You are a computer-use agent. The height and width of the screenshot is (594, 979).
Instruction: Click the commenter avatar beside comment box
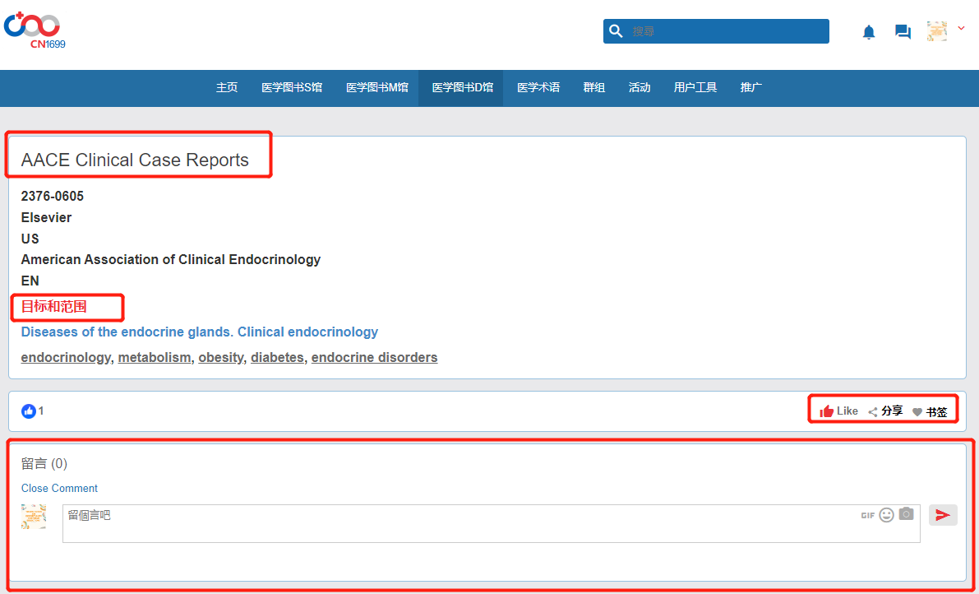[34, 517]
